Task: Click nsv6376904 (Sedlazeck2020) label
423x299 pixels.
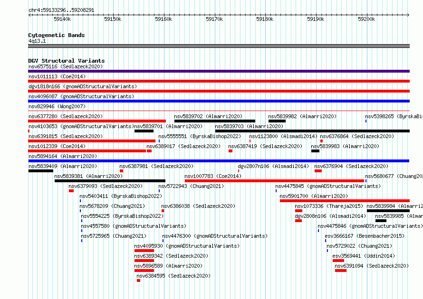Action: pos(351,166)
